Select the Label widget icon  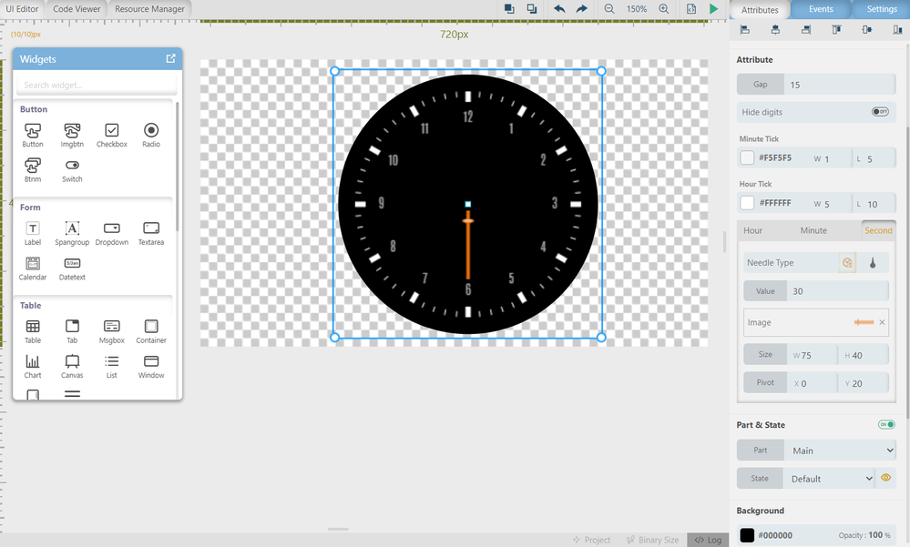tap(33, 228)
